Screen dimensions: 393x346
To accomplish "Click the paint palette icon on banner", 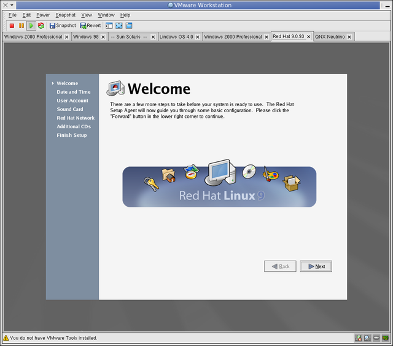I will pos(270,174).
